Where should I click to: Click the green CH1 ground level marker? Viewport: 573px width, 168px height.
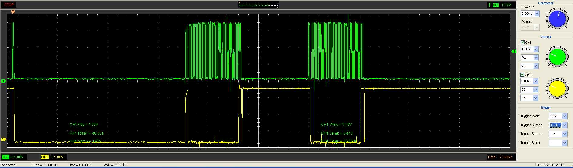coord(4,81)
